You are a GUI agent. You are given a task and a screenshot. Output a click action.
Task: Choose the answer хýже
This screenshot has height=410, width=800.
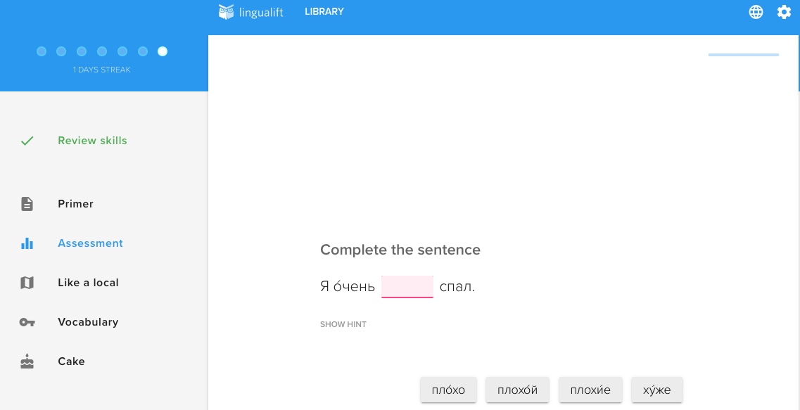coord(656,390)
